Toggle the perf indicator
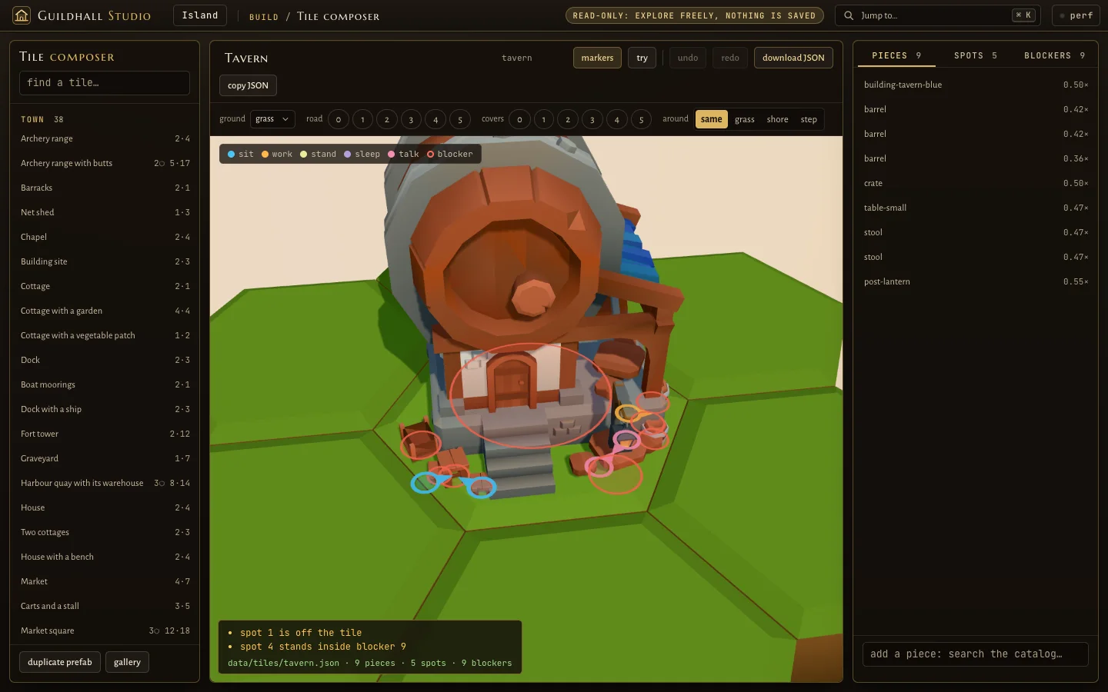 [x=1076, y=15]
